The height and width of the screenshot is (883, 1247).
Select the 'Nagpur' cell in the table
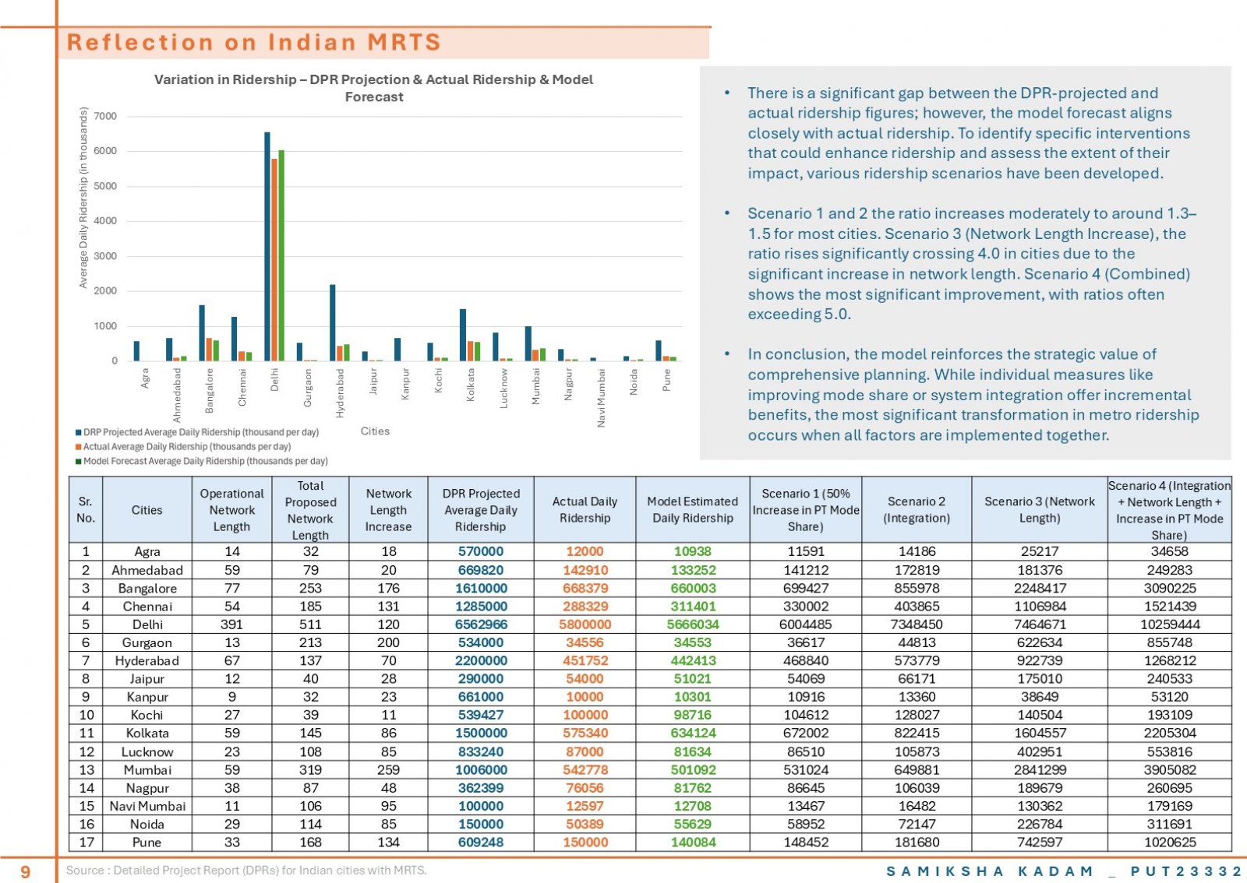click(147, 788)
